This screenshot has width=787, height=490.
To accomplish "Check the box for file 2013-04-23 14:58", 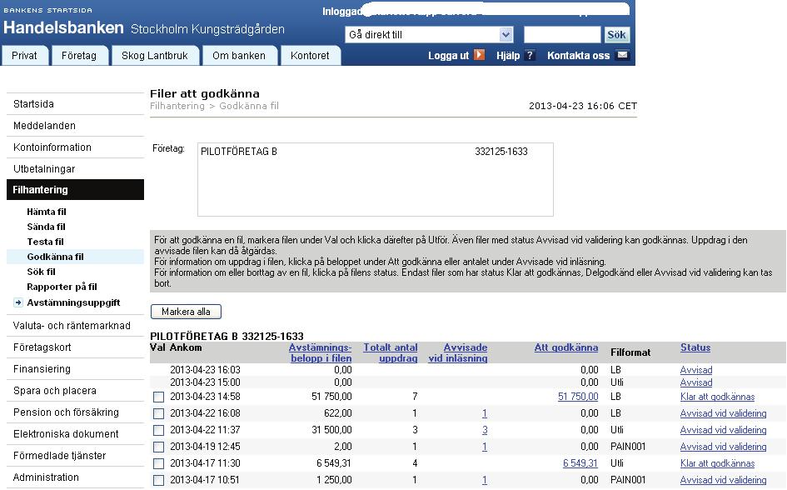I will (158, 397).
